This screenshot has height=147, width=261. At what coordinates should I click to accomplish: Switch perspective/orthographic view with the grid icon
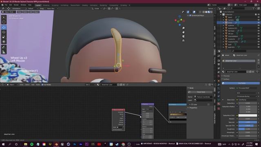pos(183,40)
